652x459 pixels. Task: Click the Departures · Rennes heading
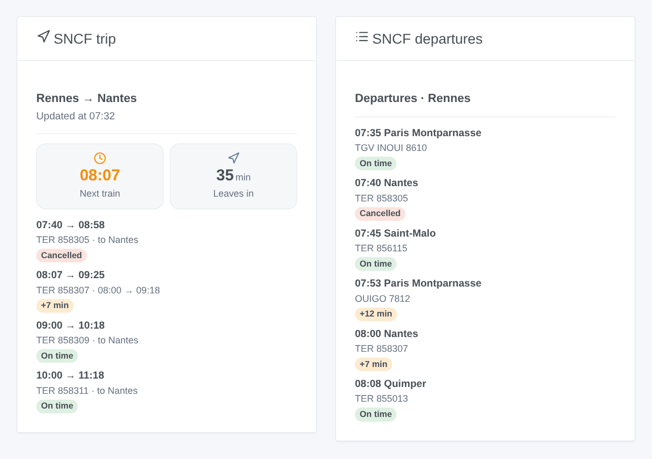point(413,98)
